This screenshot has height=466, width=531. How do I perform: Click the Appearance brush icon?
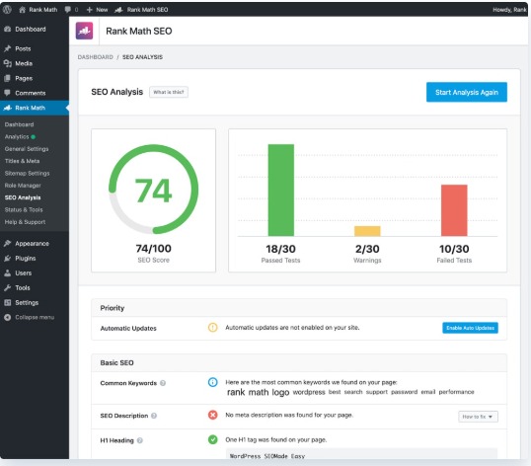pos(8,243)
